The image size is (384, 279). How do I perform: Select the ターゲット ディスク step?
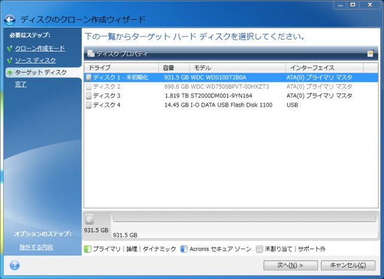click(41, 72)
